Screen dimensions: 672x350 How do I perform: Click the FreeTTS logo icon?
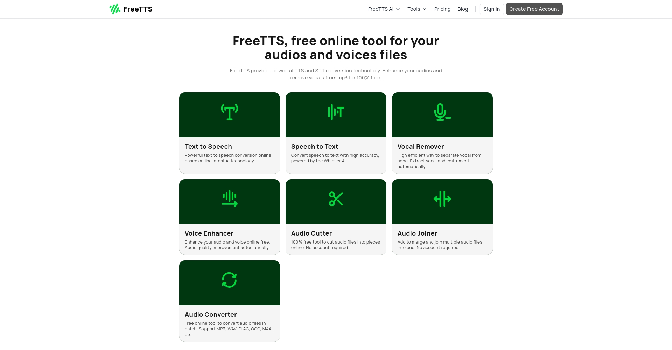tap(115, 9)
